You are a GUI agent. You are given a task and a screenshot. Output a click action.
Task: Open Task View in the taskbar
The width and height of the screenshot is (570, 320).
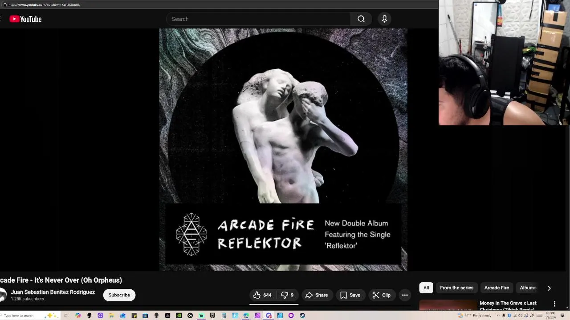(66, 316)
